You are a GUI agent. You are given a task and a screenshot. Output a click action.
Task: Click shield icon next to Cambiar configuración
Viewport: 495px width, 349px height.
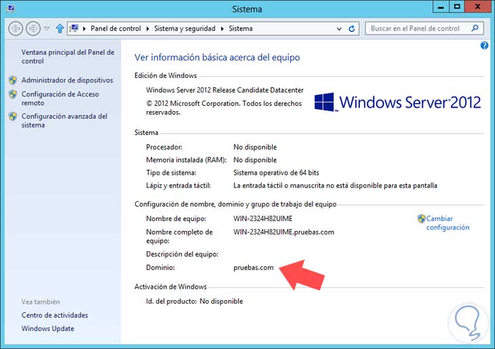422,218
